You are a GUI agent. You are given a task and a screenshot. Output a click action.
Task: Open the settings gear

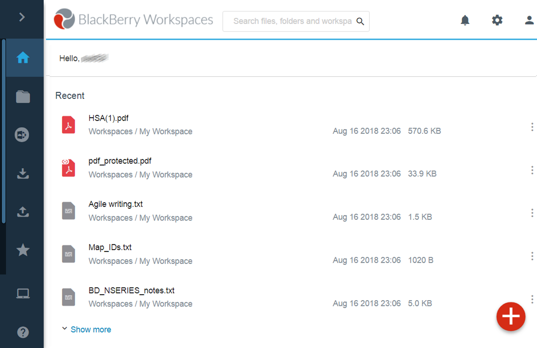(497, 20)
